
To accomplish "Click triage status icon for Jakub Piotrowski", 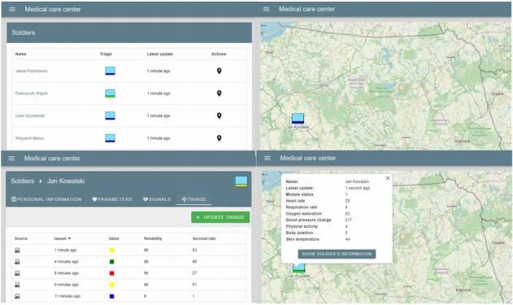I will pos(110,71).
